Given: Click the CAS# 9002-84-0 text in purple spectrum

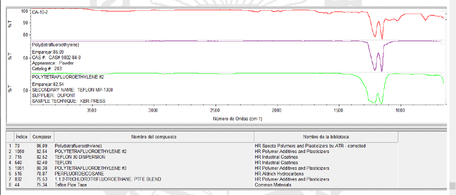Looking at the screenshot, I should tap(54, 57).
